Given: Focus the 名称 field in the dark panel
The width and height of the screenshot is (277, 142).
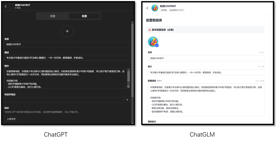Looking at the screenshot, I should click(x=67, y=44).
